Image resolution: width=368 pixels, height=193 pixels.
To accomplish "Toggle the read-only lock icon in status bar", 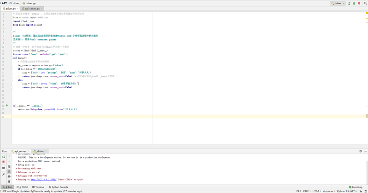I will 360,191.
